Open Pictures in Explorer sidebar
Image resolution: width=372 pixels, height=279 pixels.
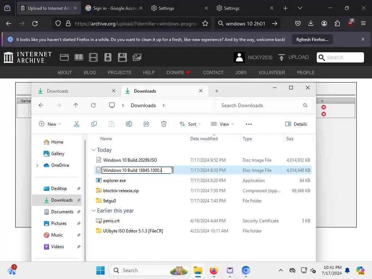(x=58, y=223)
